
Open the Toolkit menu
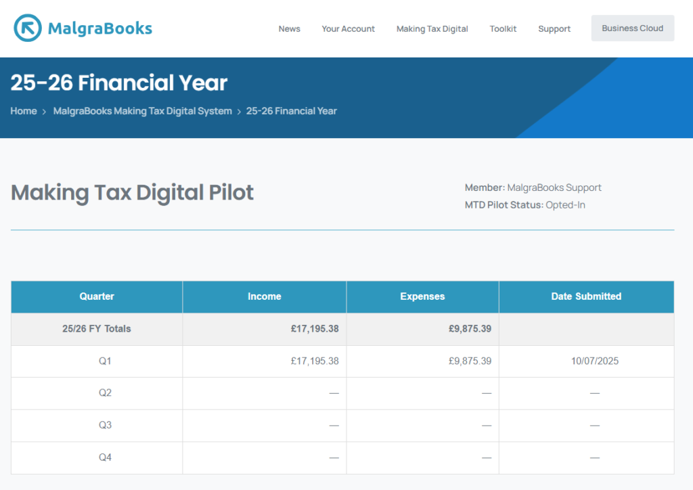(503, 28)
